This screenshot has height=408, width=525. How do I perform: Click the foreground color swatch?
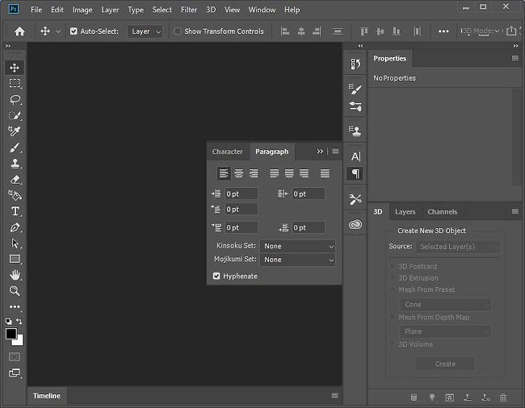11,334
